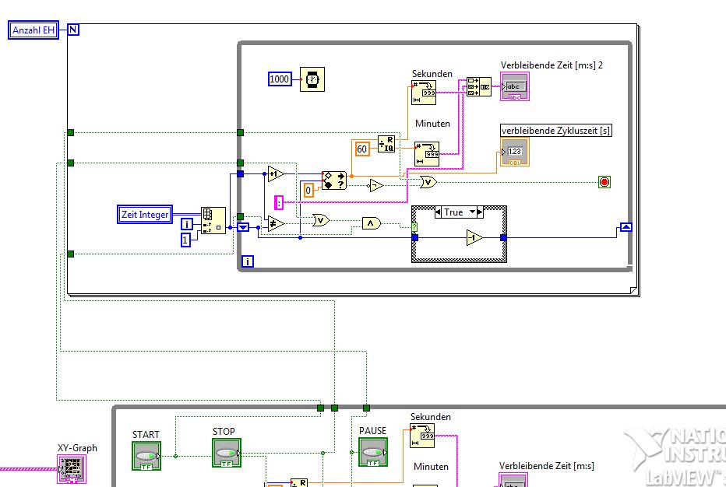Select the case selector question mark terminal
Viewport: 726px width, 487px height.
tap(414, 227)
